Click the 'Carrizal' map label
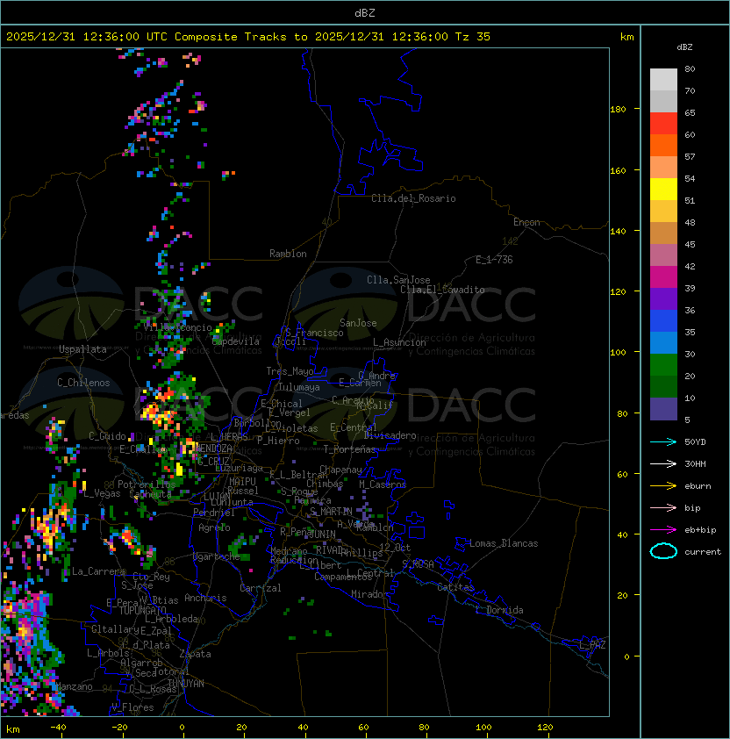730x739 pixels. [x=260, y=588]
